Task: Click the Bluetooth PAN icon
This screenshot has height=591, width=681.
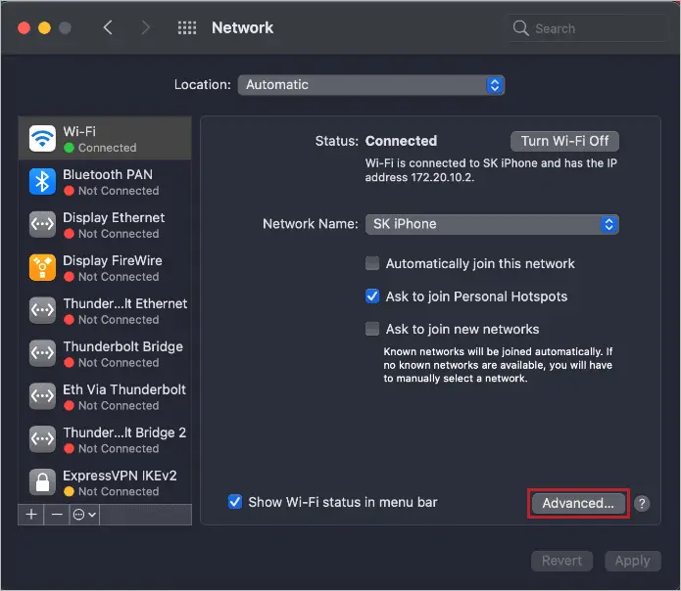Action: tap(42, 182)
